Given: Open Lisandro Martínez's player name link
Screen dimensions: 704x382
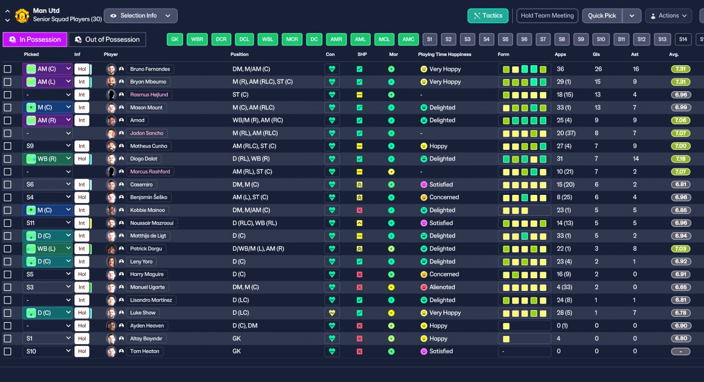Looking at the screenshot, I should (151, 300).
